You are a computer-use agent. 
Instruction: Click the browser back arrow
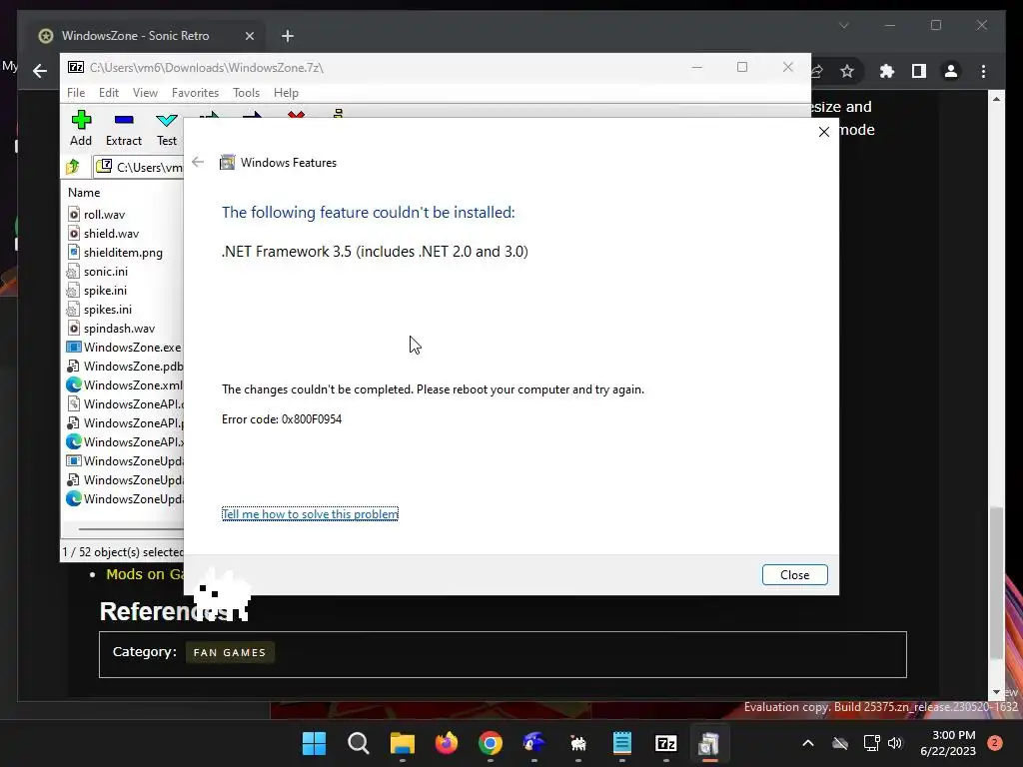[x=40, y=71]
